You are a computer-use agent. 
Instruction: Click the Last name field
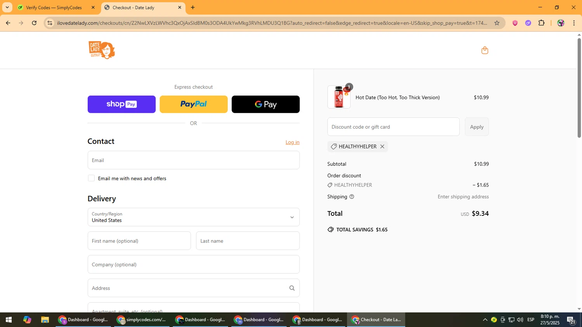248,241
